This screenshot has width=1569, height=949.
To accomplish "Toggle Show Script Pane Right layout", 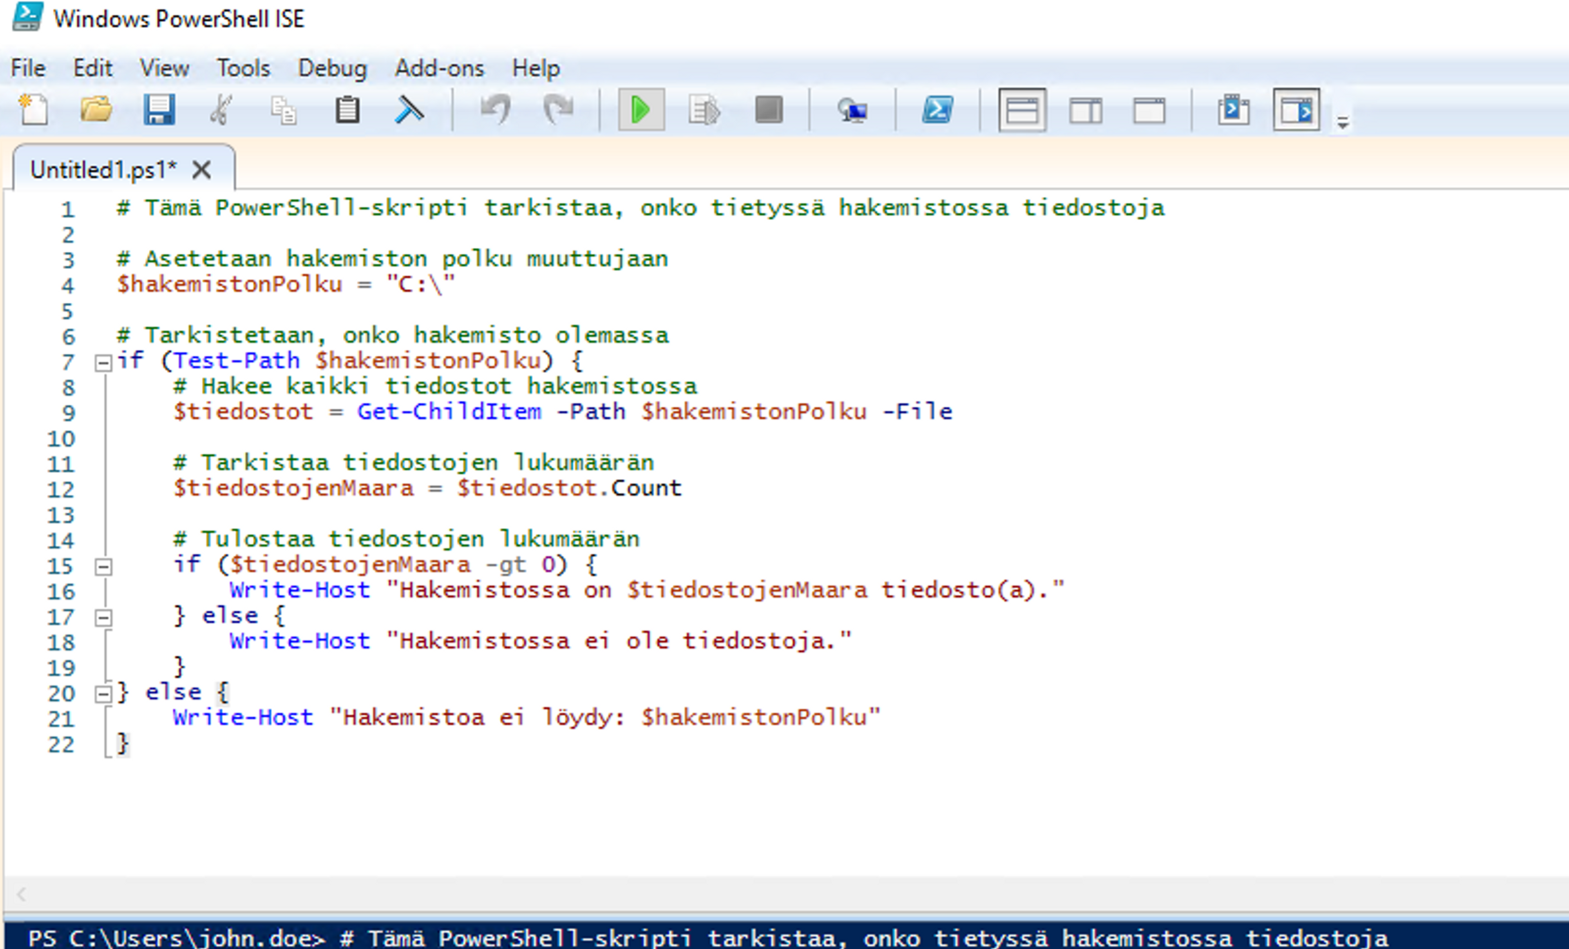I will coord(1086,109).
